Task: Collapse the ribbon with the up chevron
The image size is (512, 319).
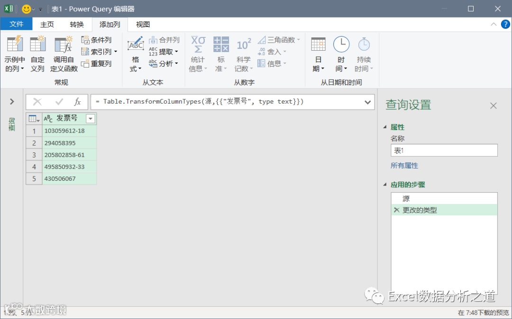Action: [494, 25]
